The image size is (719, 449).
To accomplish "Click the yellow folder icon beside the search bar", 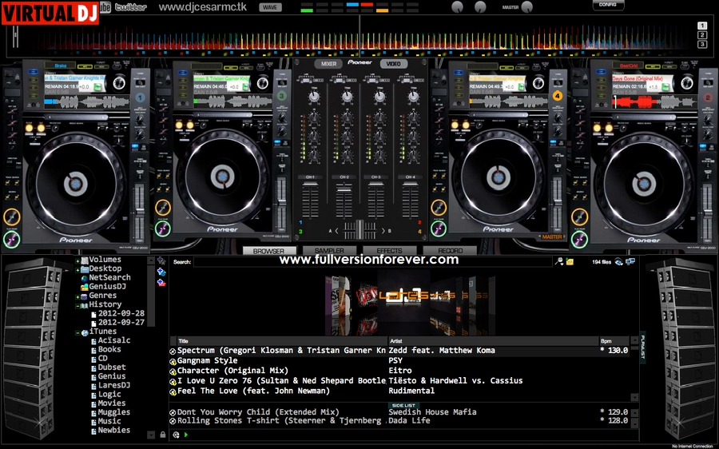I will tap(570, 261).
